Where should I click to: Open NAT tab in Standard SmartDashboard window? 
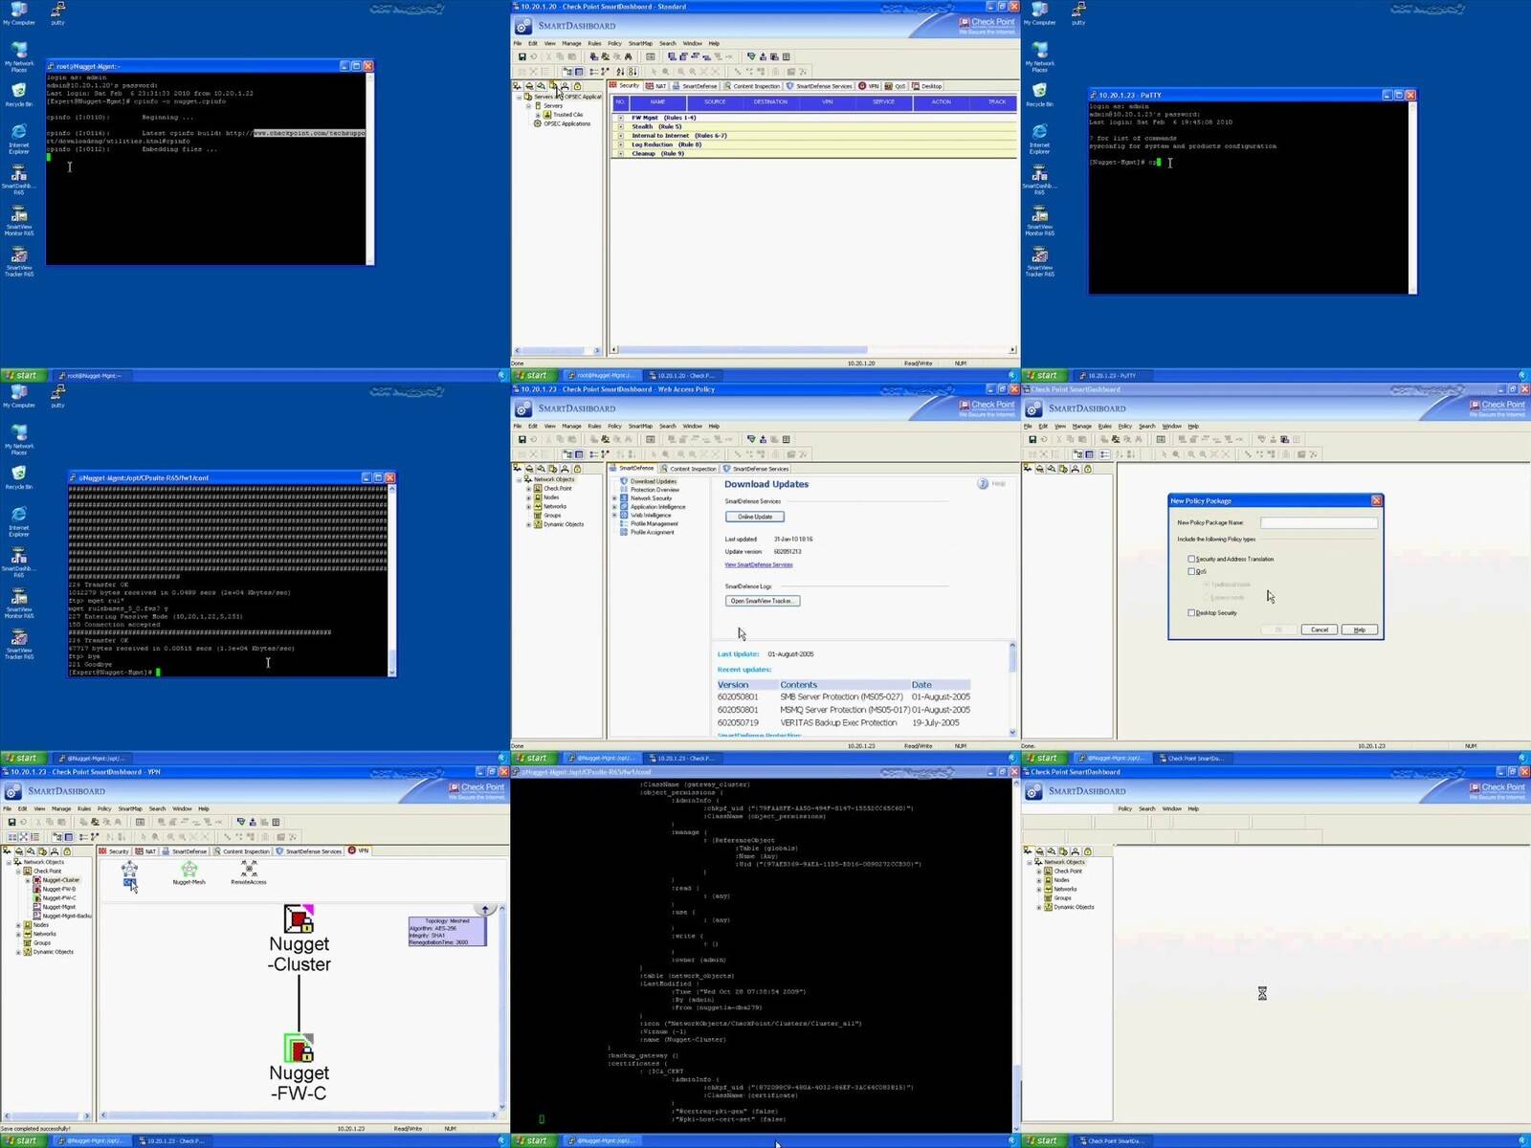(x=656, y=86)
